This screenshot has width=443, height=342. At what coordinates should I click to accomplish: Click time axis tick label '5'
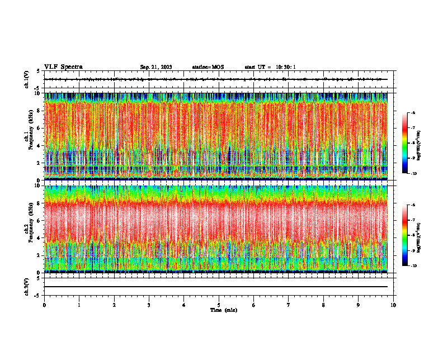pos(219,305)
